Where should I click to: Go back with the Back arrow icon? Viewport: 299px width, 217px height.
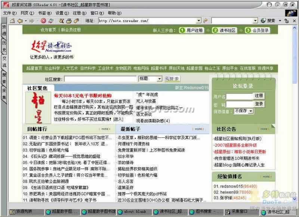tap(20, 21)
